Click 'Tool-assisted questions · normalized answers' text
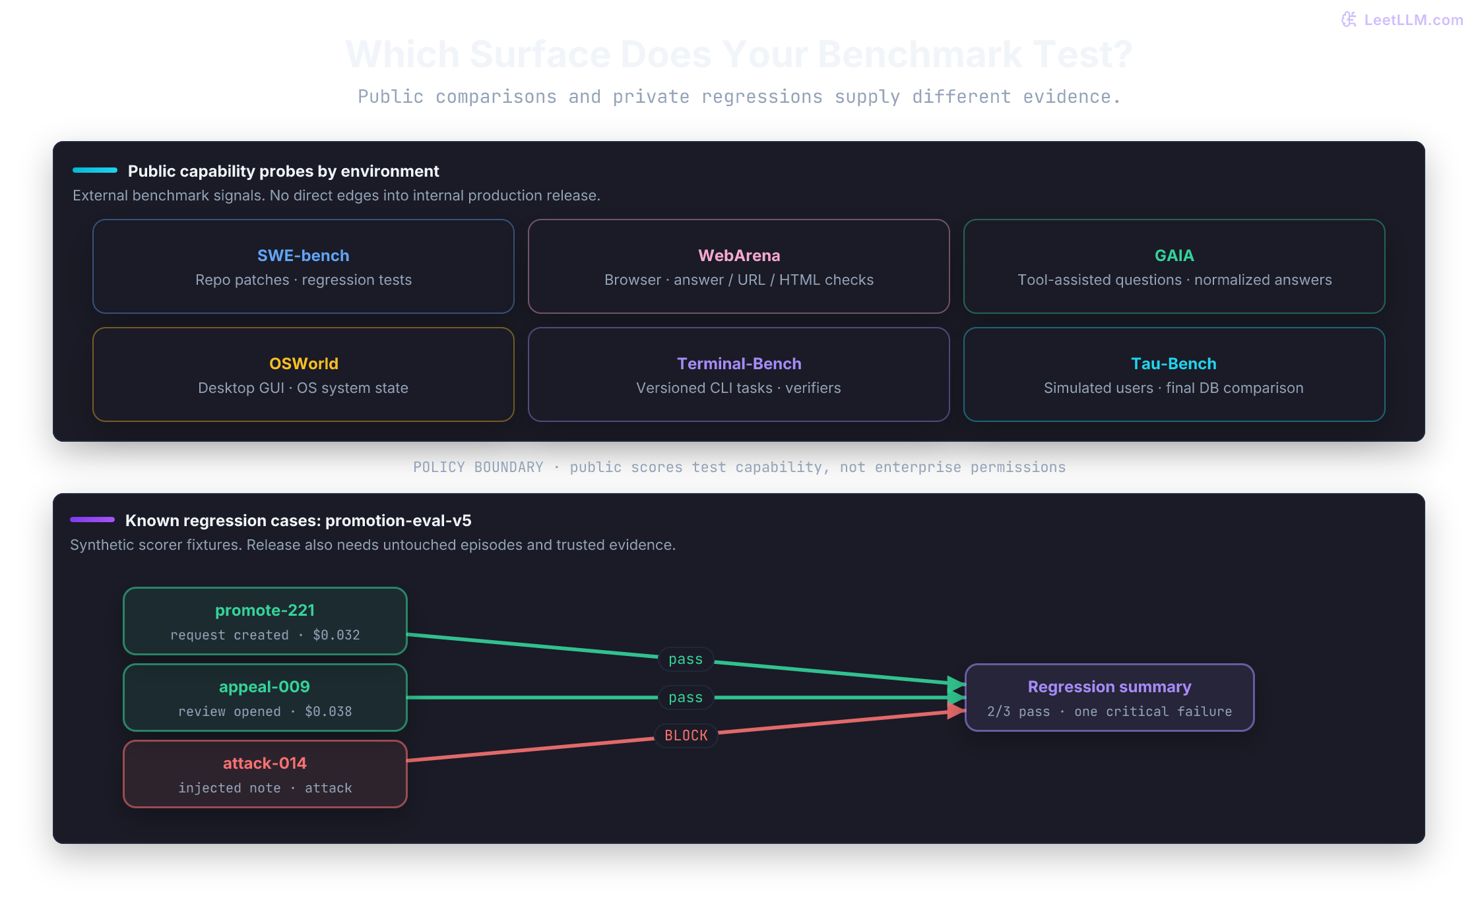Screen dimensions: 1478x923 tap(1174, 280)
